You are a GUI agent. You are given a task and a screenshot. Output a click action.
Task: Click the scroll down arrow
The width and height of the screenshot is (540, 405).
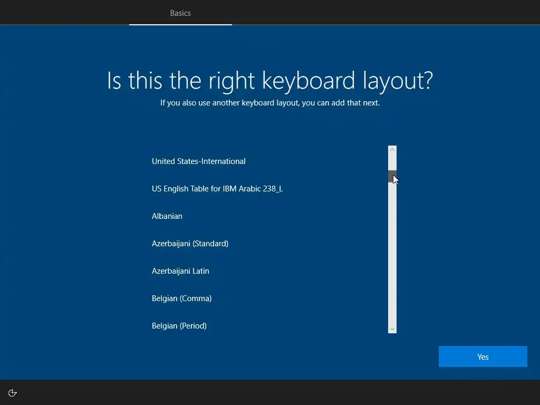tap(392, 329)
